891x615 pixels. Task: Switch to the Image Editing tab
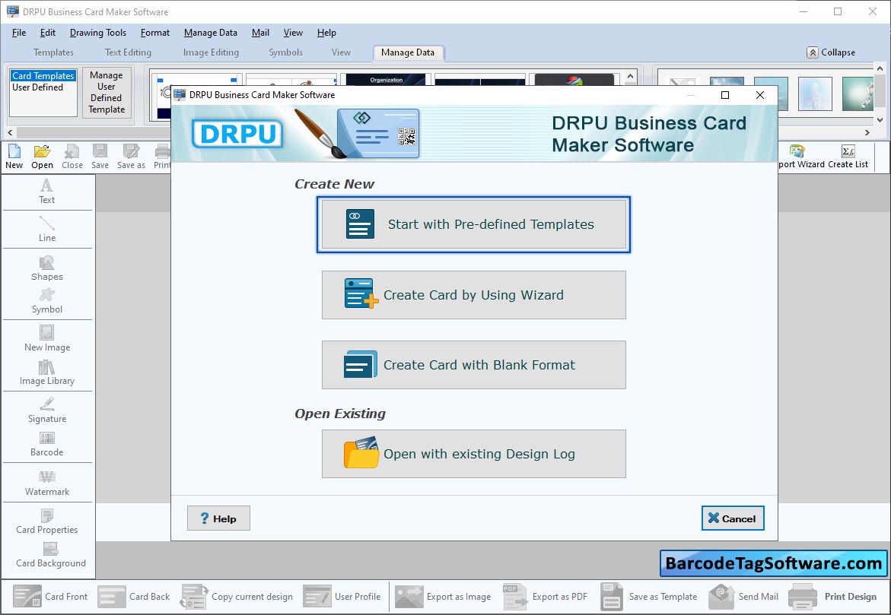pyautogui.click(x=211, y=52)
